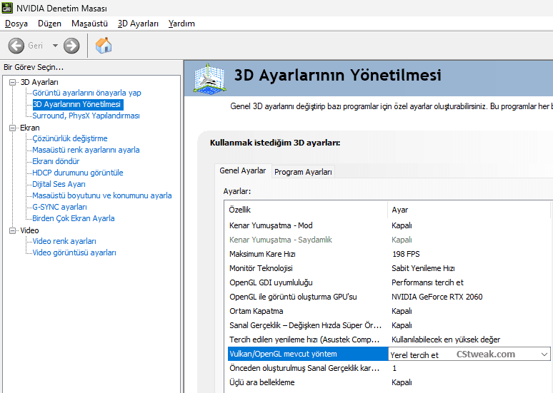Open the Masaüstü menu
Viewport: 553px width, 393px height.
pyautogui.click(x=89, y=24)
